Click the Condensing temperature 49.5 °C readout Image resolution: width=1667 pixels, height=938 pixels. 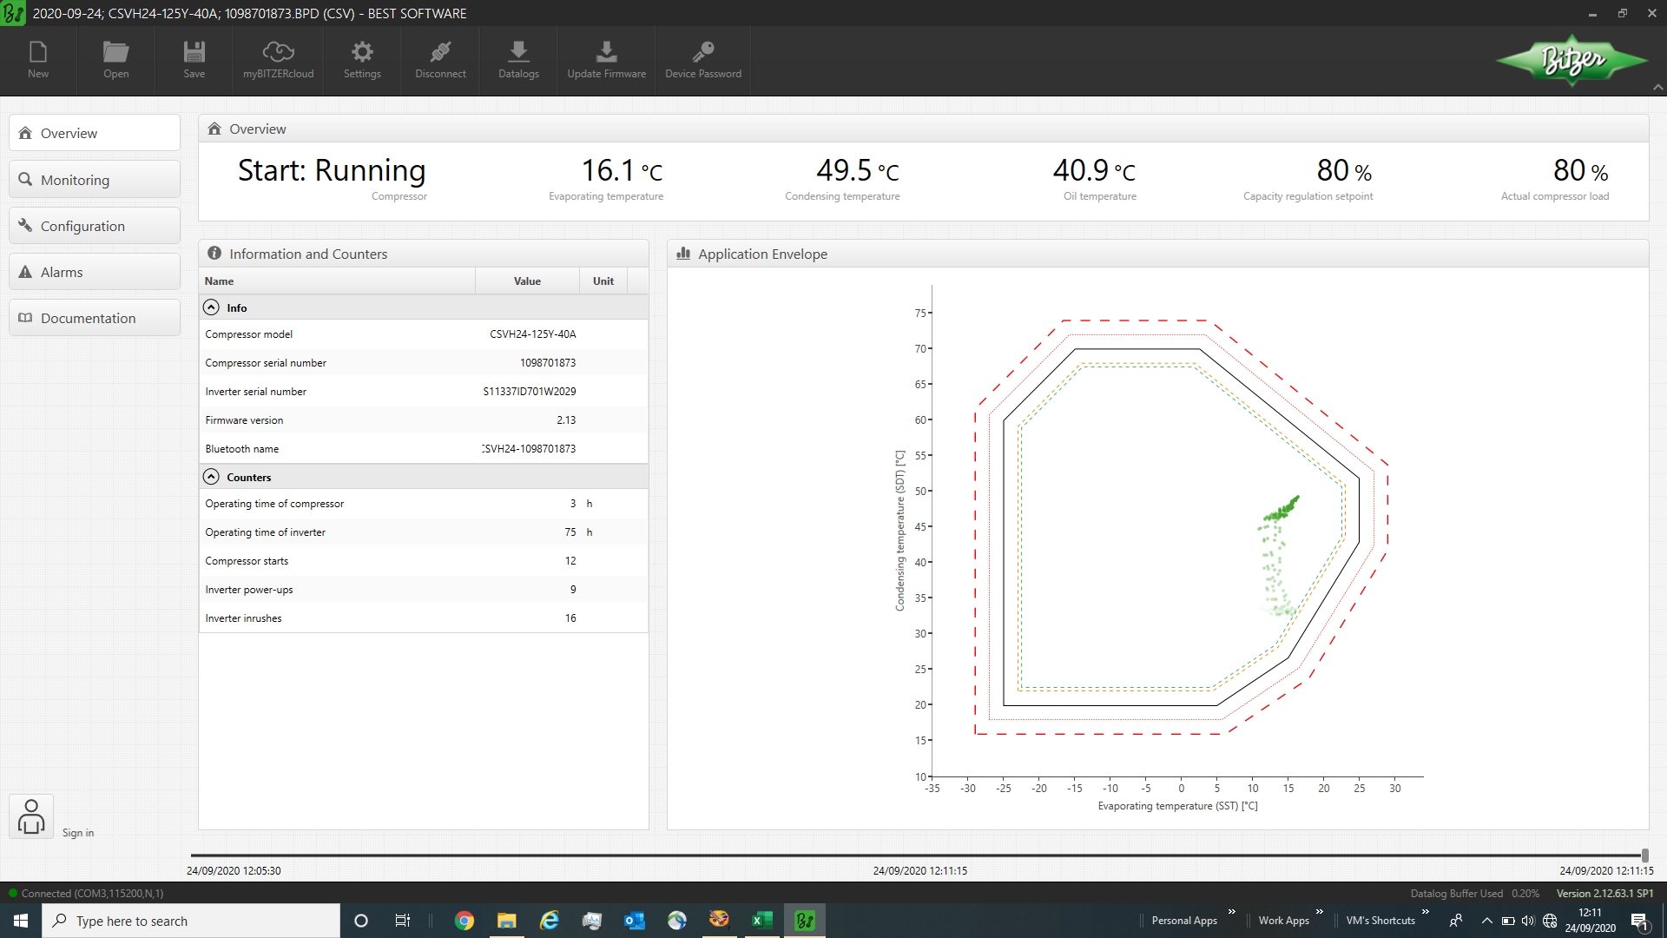pyautogui.click(x=857, y=170)
